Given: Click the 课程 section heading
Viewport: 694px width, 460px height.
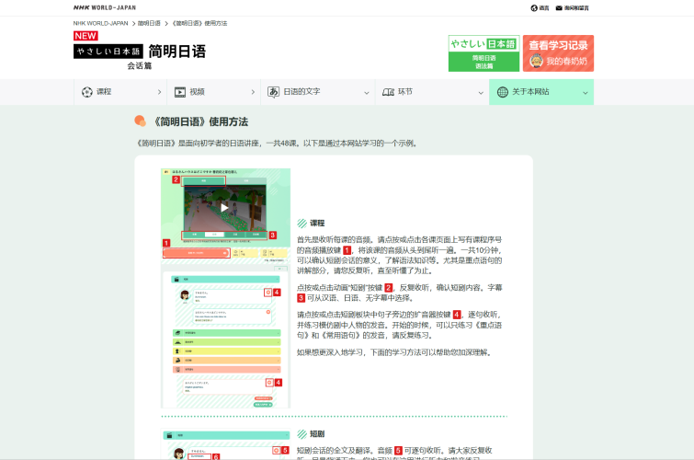Looking at the screenshot, I should pos(317,223).
